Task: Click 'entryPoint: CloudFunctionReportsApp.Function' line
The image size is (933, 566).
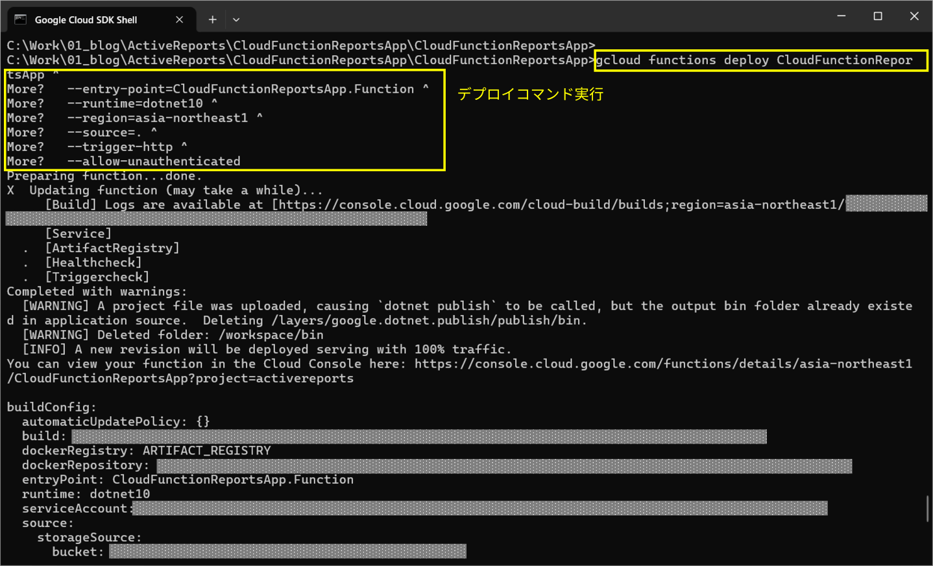Action: [x=188, y=480]
